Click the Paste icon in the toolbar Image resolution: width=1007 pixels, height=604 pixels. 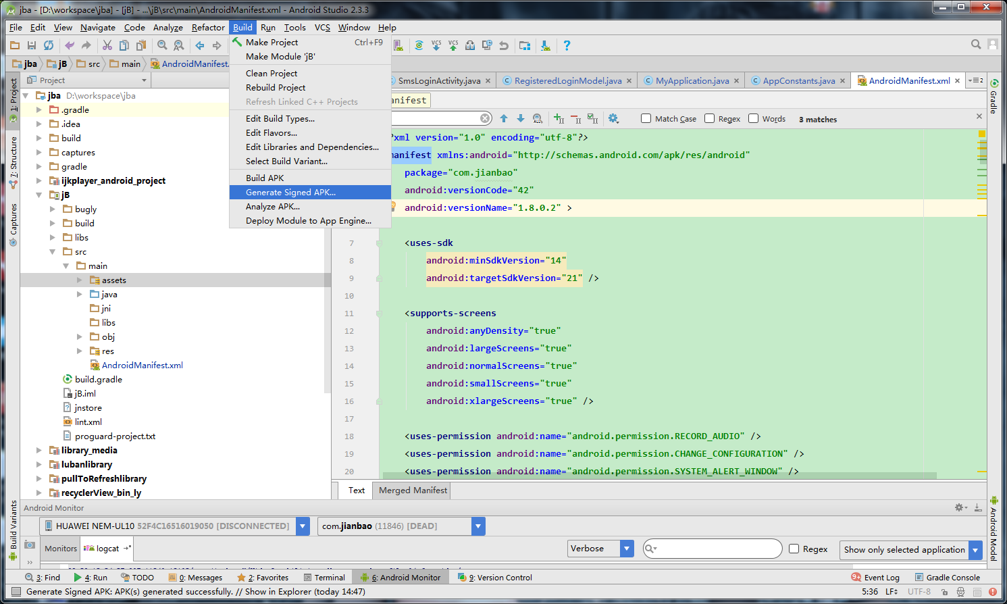point(141,45)
